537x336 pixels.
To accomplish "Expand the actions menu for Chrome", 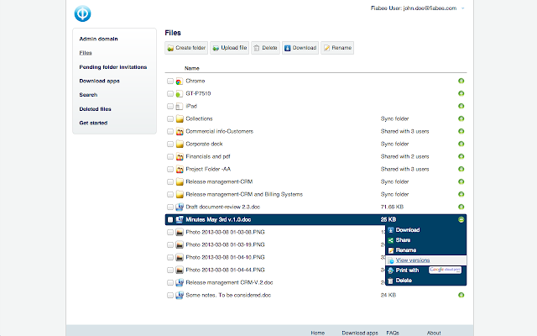I will point(461,81).
